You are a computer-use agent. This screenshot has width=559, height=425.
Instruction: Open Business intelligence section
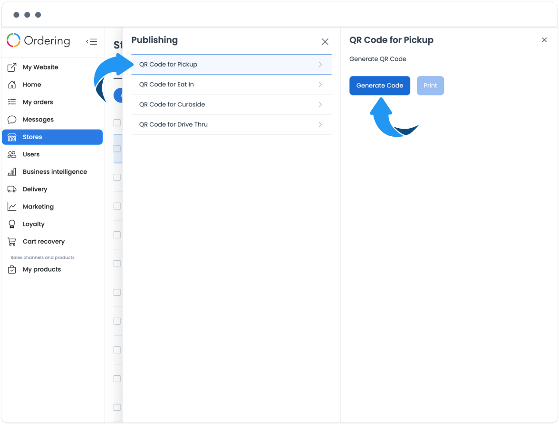tap(52, 172)
